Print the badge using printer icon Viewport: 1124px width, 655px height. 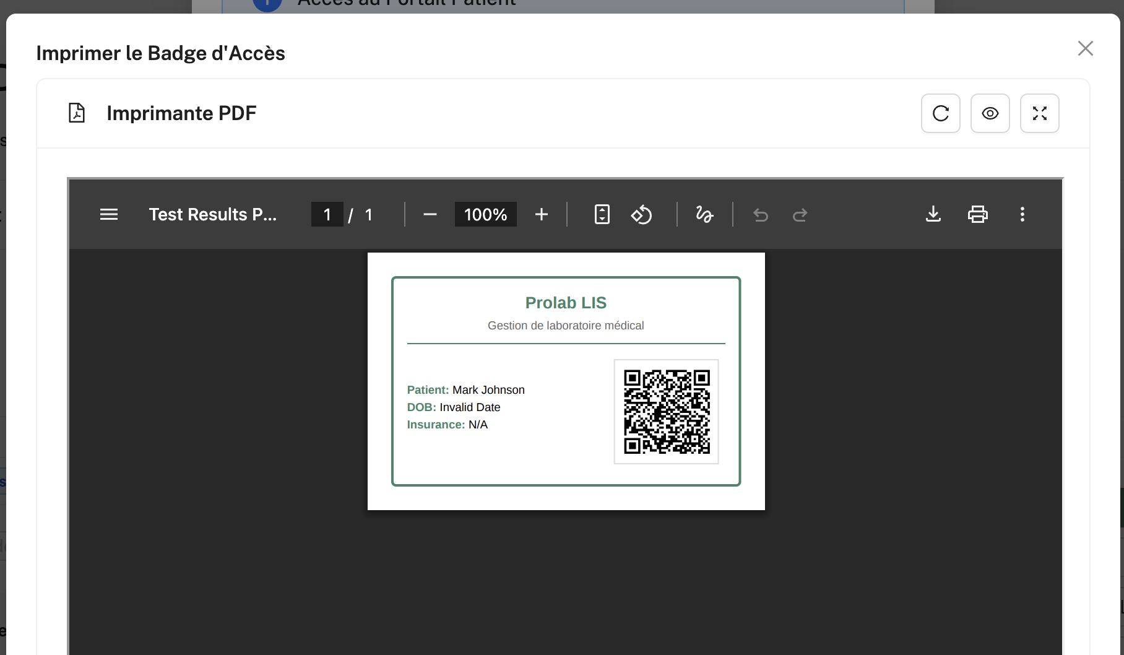(x=978, y=214)
